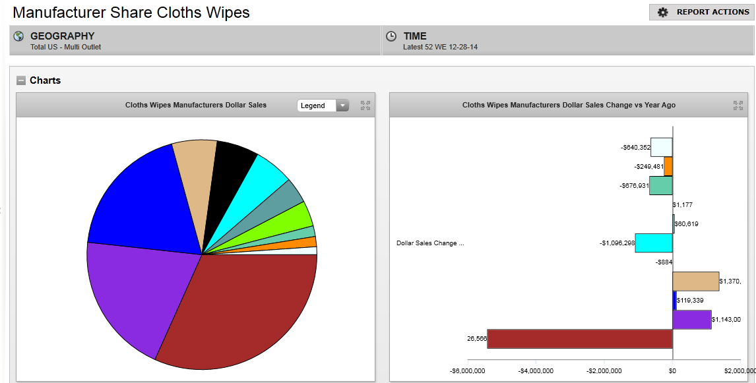
Task: Click the long brown negative bar
Action: [579, 339]
